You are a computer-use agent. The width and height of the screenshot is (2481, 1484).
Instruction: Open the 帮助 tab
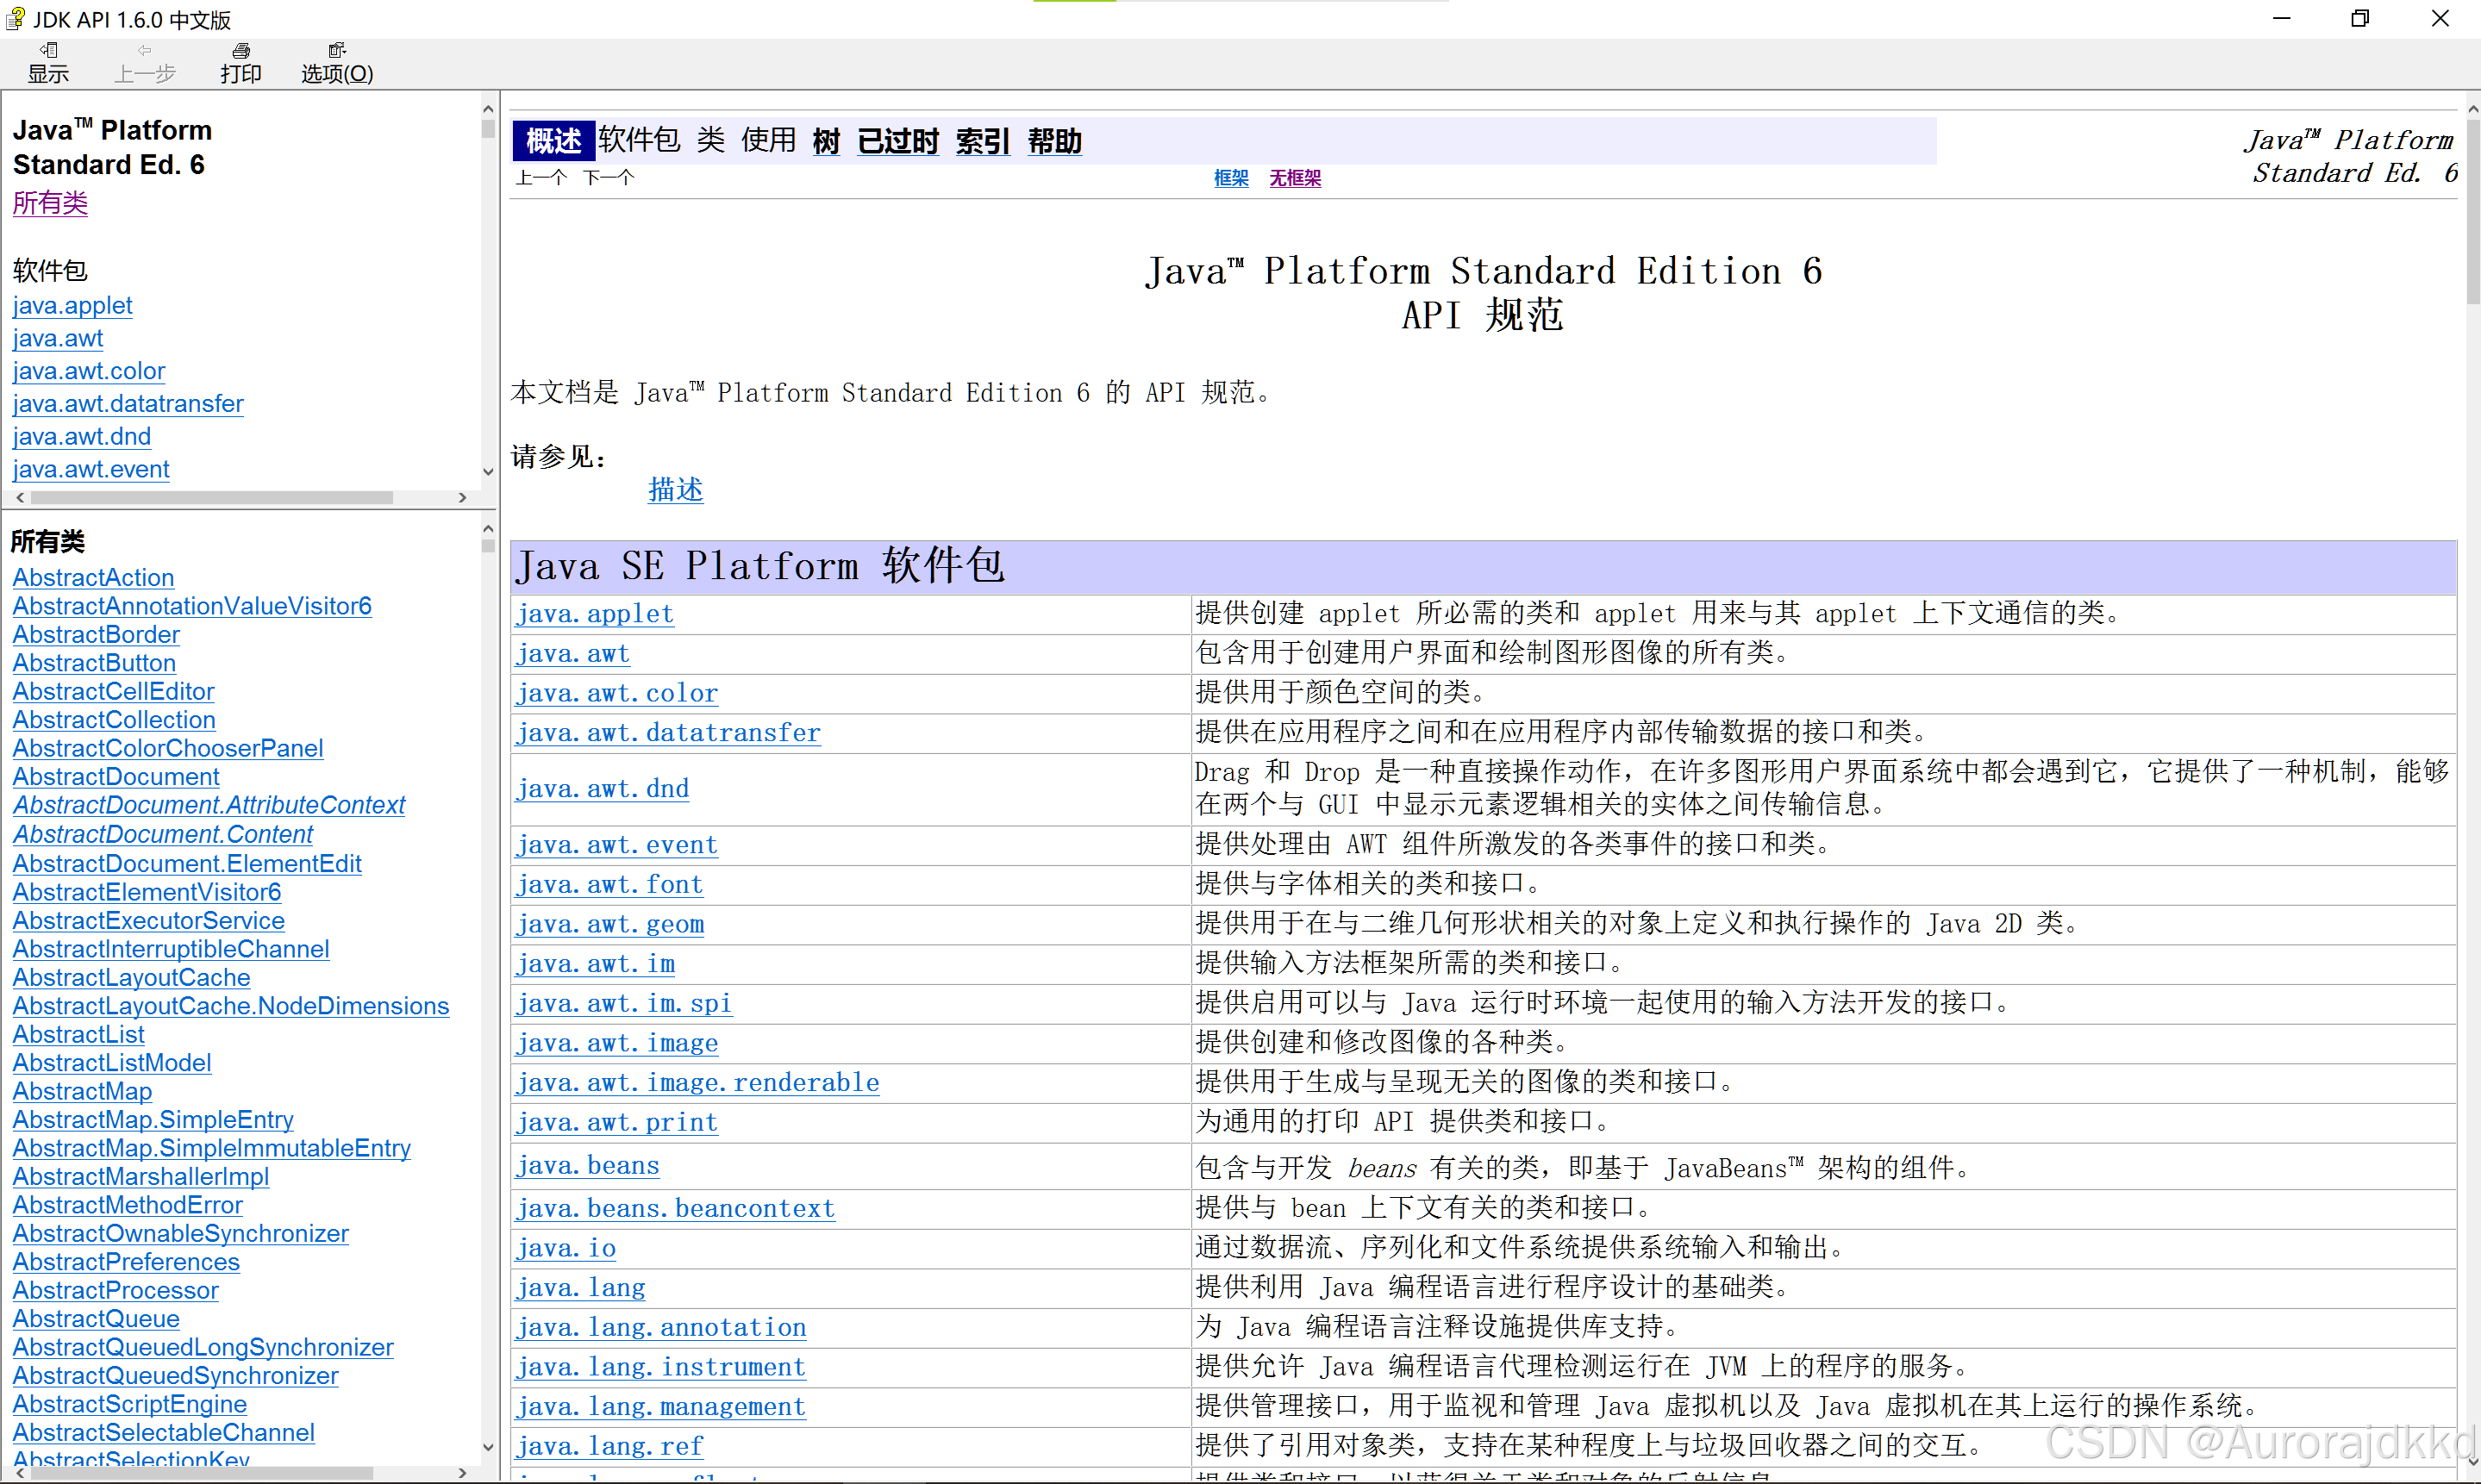(x=1054, y=141)
